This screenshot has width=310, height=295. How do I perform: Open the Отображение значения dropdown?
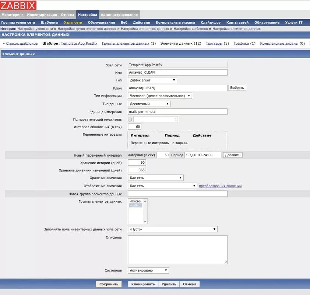coord(162,186)
